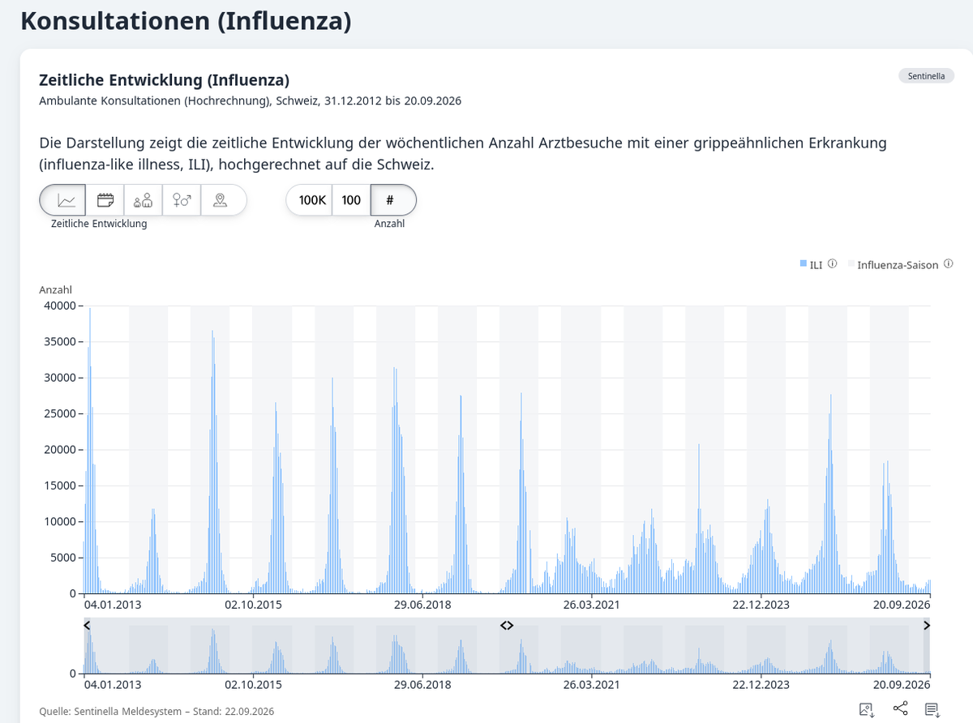
Task: Switch to the calendar season view icon
Action: [x=105, y=199]
